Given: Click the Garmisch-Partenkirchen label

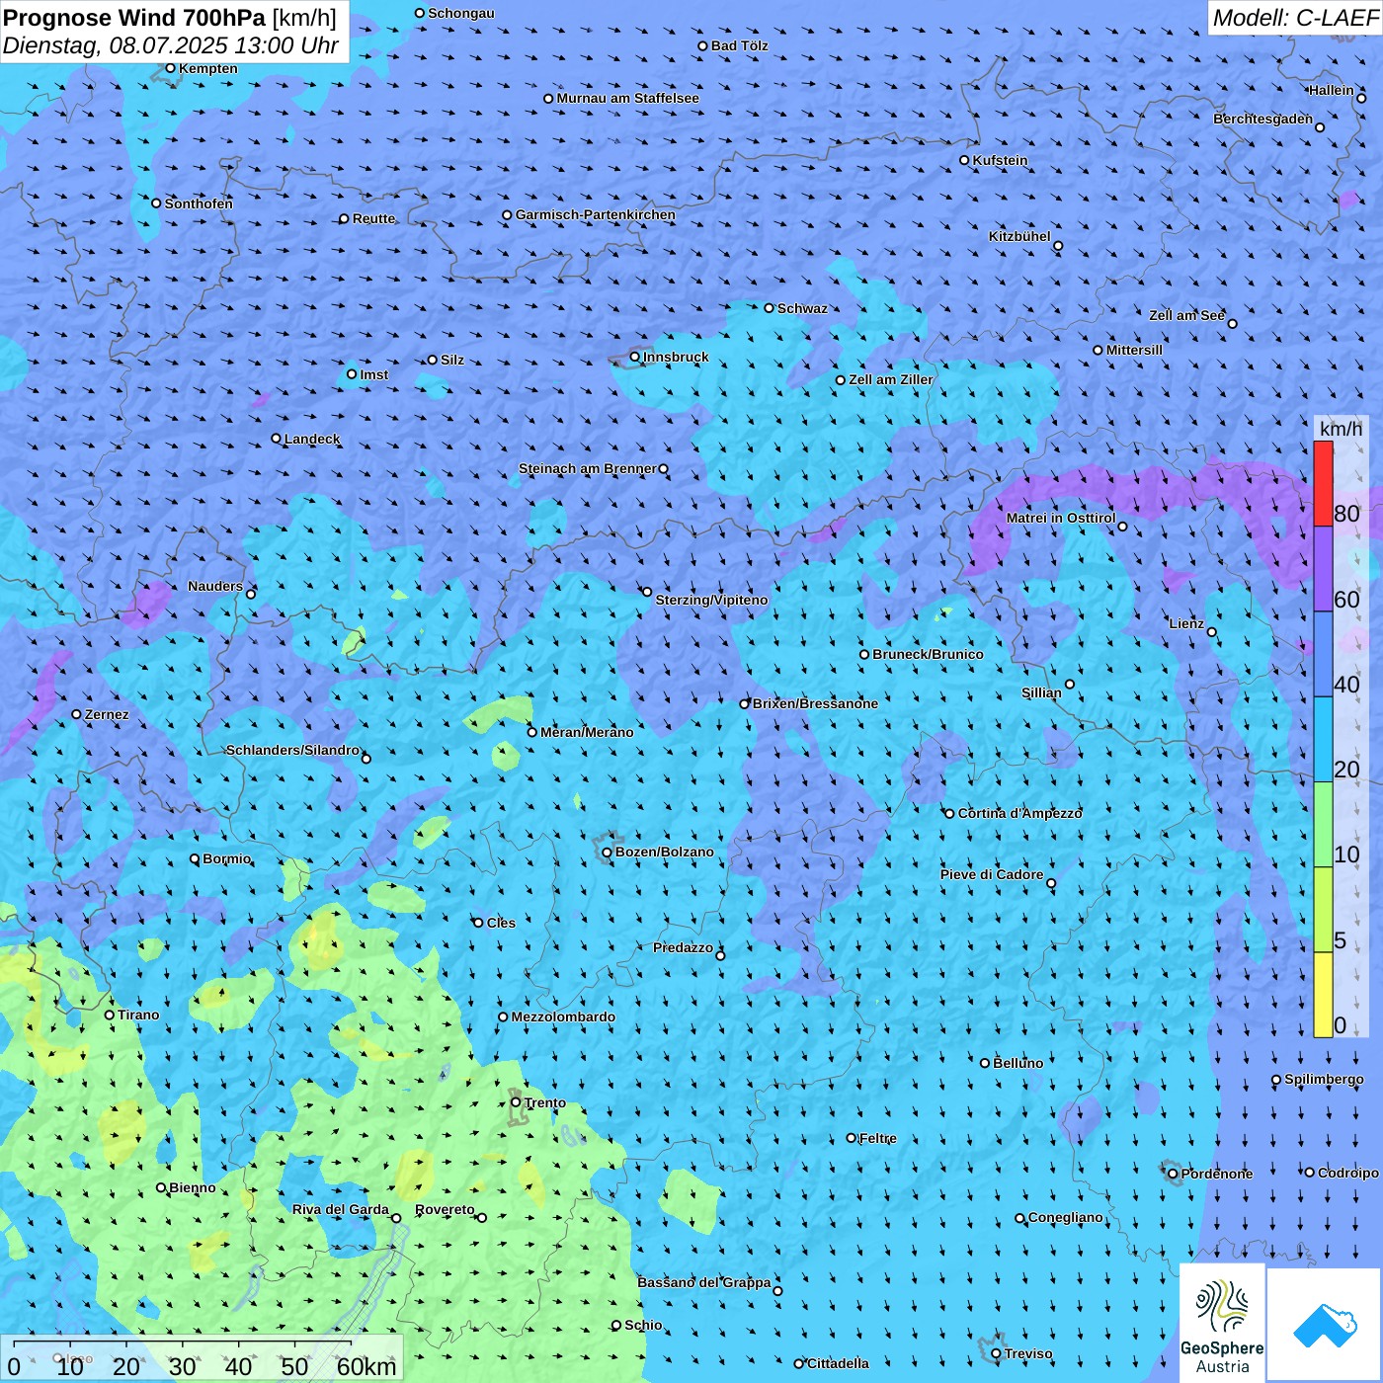Looking at the screenshot, I should (x=596, y=214).
